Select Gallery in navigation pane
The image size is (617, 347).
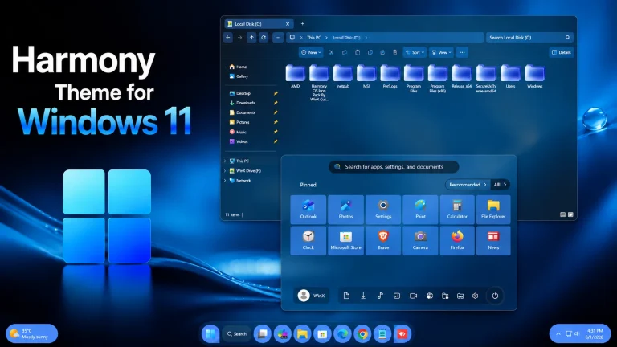pyautogui.click(x=239, y=76)
